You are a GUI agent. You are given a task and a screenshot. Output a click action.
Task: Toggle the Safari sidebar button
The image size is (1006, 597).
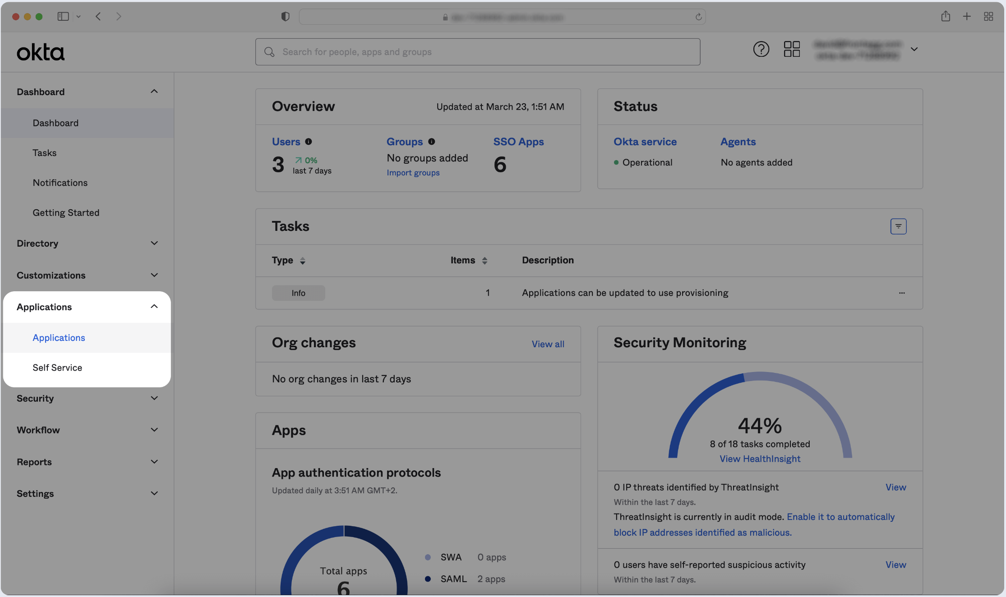pyautogui.click(x=63, y=17)
